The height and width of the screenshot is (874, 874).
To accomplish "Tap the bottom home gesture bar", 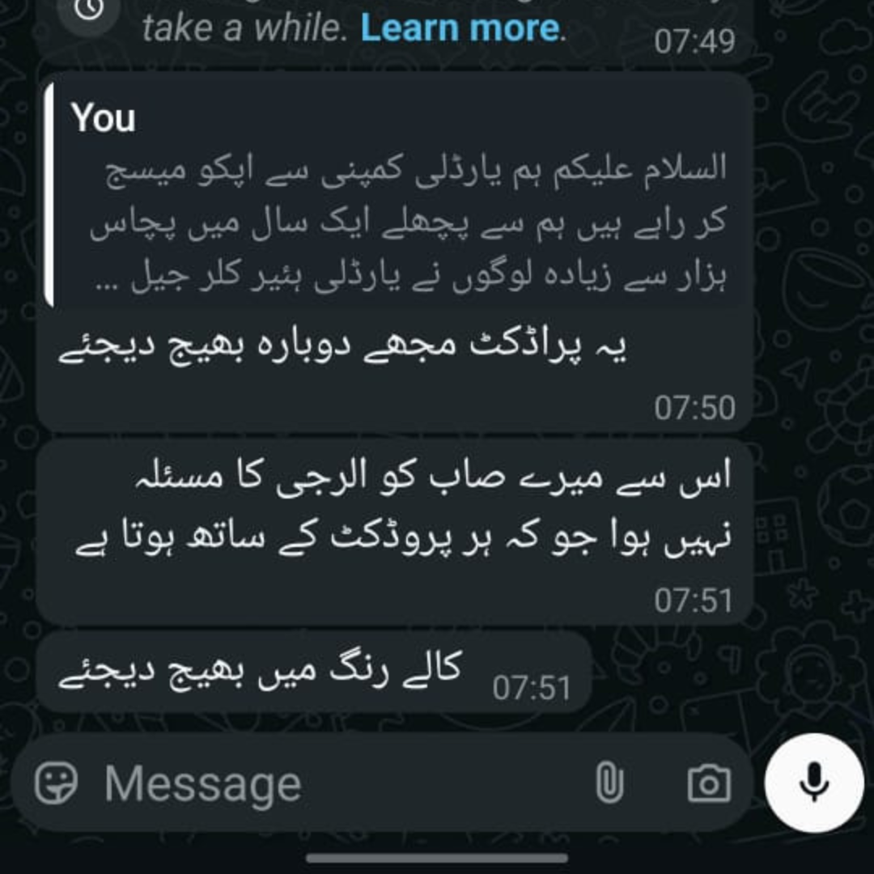I will coord(437,859).
